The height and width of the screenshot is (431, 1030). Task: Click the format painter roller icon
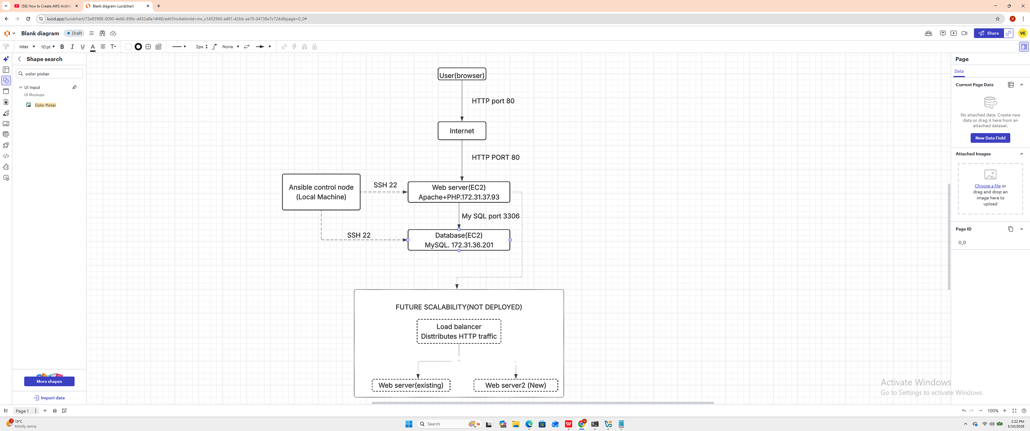coord(6,47)
